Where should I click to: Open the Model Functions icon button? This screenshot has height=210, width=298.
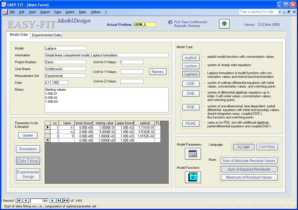pyautogui.click(x=193, y=177)
